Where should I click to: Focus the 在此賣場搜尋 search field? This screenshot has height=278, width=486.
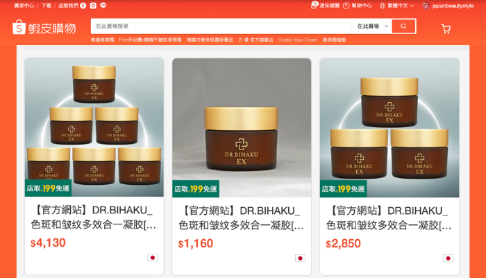[221, 26]
